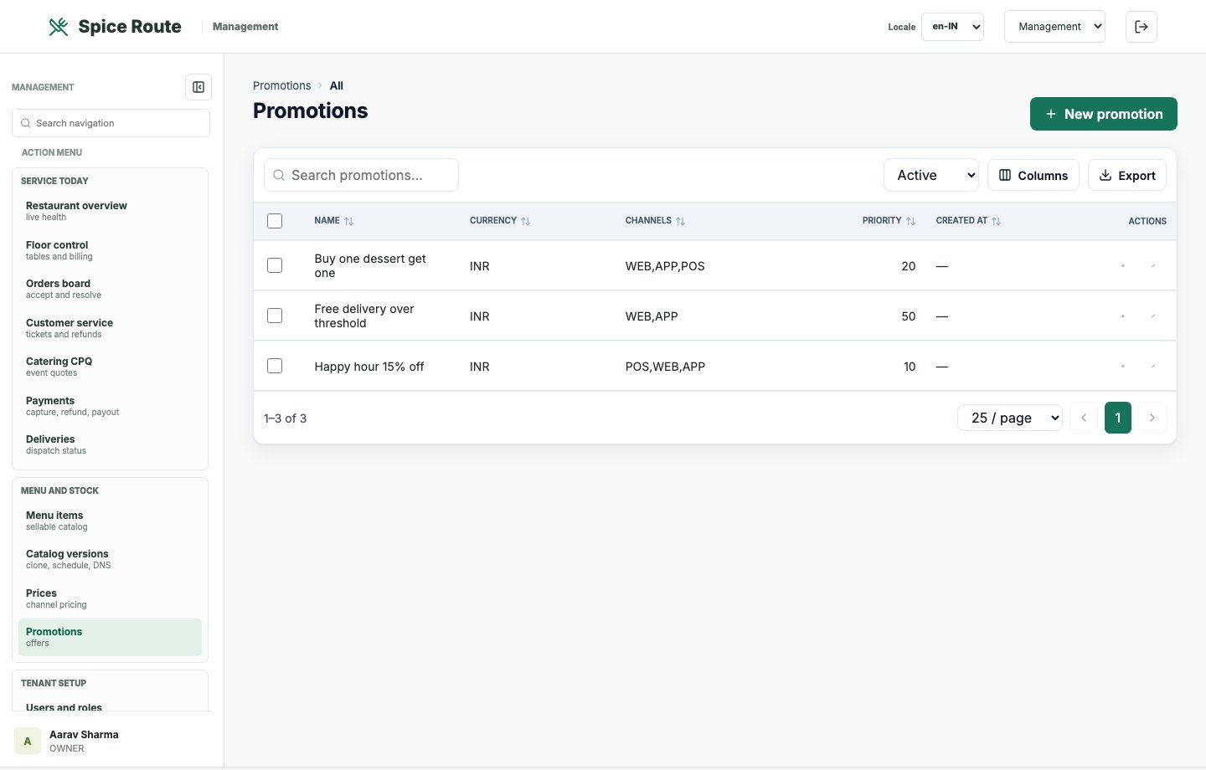Open the Active status filter dropdown

(931, 175)
